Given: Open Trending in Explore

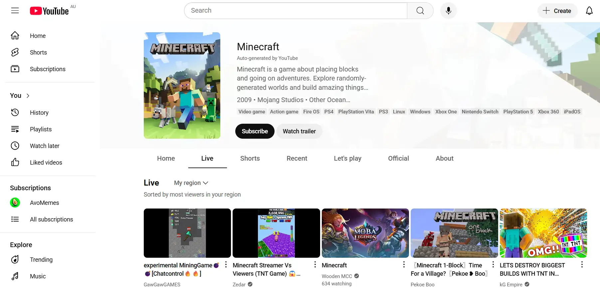Looking at the screenshot, I should point(50,259).
